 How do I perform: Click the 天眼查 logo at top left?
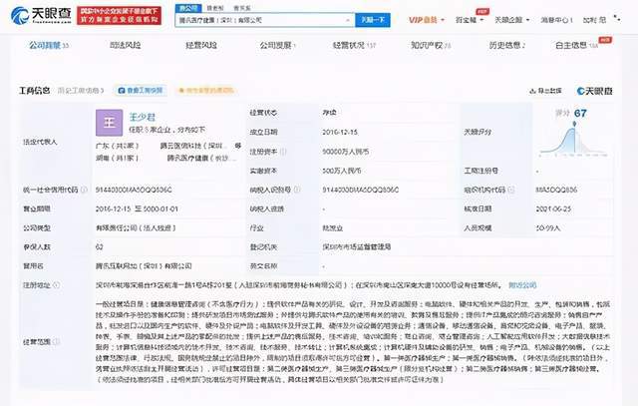(x=41, y=16)
